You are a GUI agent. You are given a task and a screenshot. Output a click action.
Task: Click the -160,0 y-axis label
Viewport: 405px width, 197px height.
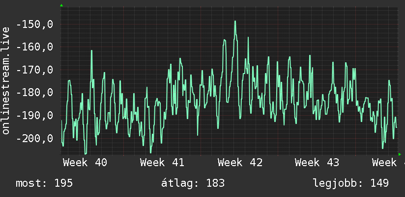click(x=34, y=47)
